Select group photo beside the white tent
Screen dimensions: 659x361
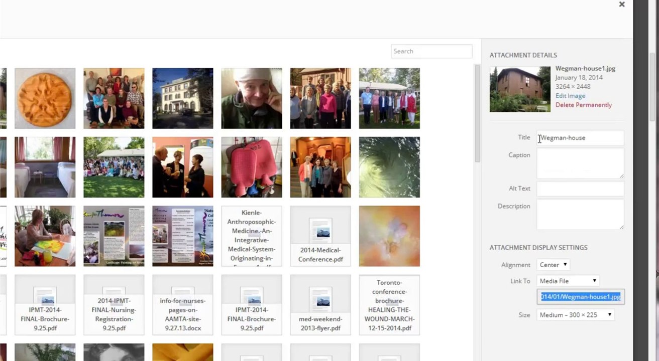tap(389, 98)
